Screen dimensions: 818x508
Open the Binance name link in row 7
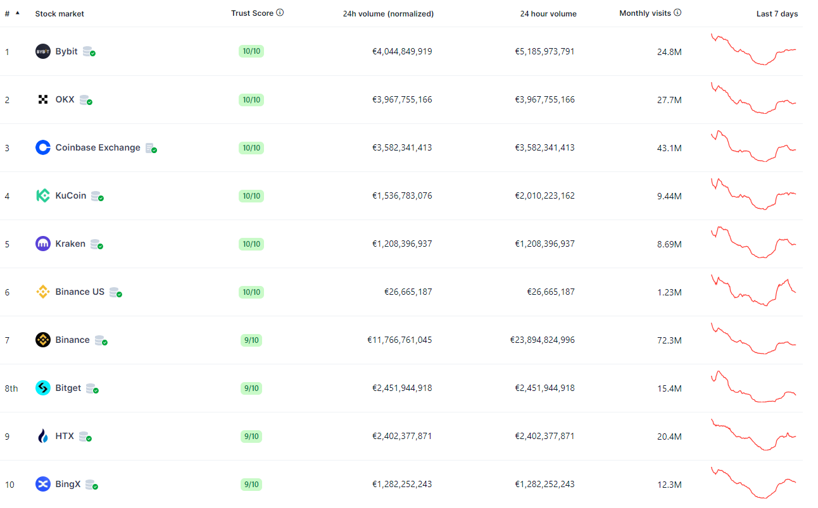(72, 340)
